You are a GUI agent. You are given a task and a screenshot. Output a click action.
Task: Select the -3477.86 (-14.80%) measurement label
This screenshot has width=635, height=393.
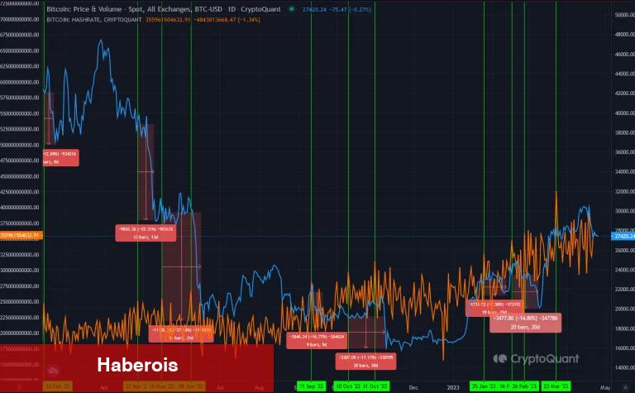pos(525,323)
